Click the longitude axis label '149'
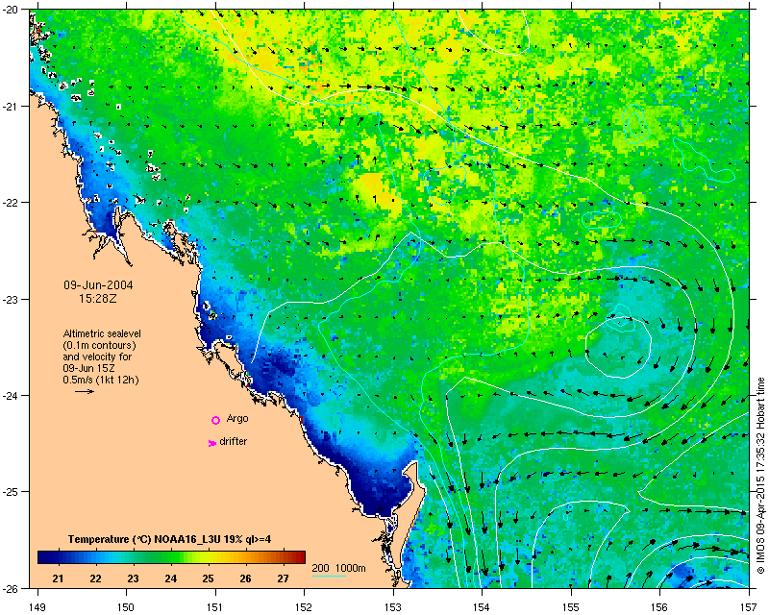The height and width of the screenshot is (615, 769). [x=37, y=607]
